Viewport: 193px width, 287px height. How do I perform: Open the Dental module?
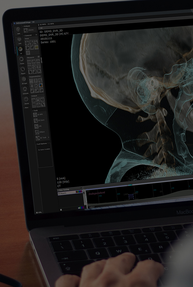click(26, 100)
